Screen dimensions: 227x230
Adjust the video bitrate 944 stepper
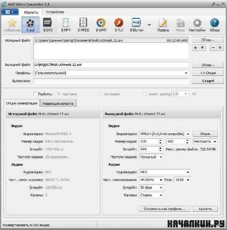(160, 149)
